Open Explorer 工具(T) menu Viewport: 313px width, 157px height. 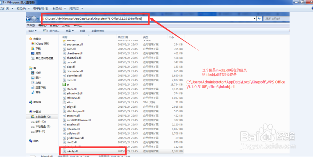(x=66, y=25)
